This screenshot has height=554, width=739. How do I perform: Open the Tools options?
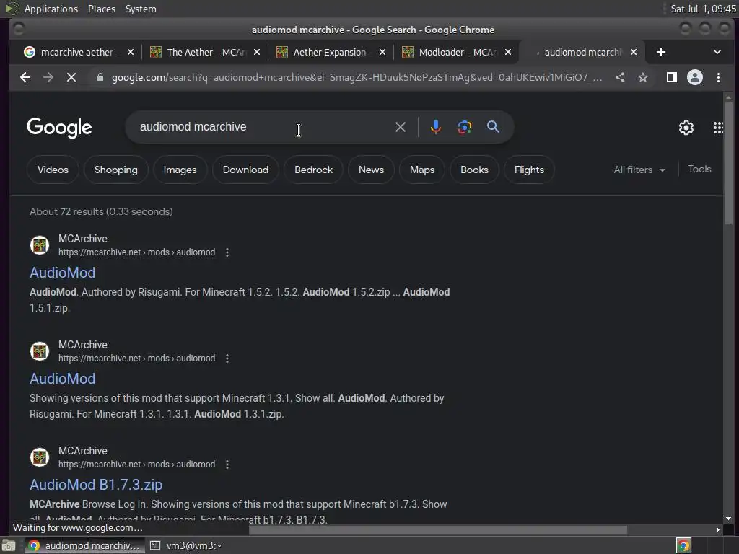pos(699,169)
